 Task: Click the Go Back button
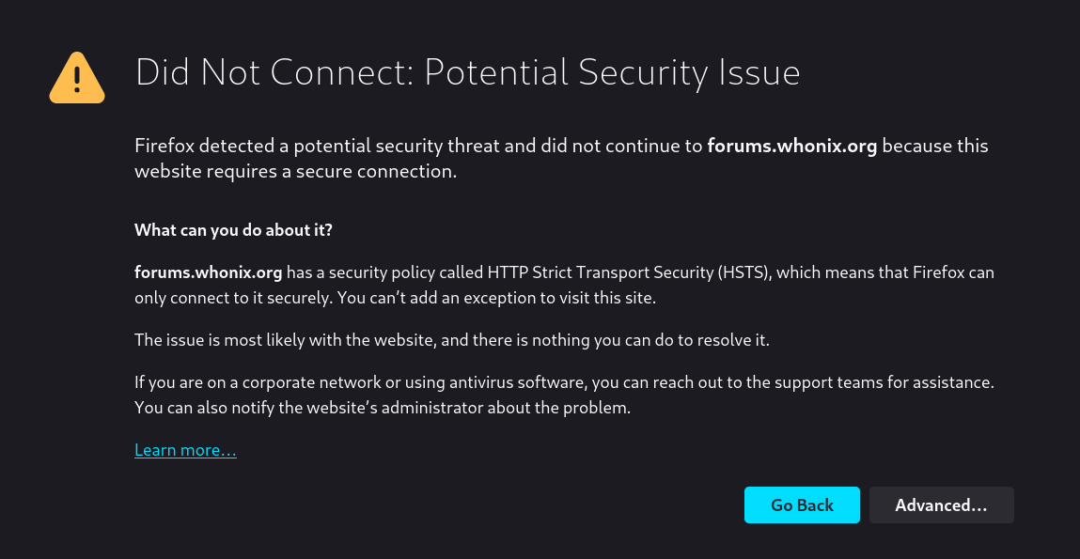click(x=802, y=505)
